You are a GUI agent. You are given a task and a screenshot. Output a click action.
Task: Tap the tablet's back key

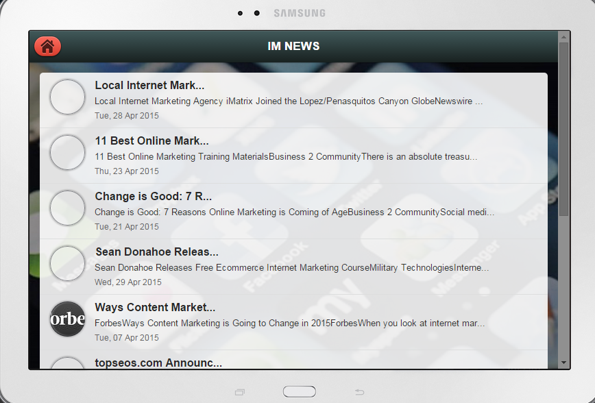tap(359, 392)
